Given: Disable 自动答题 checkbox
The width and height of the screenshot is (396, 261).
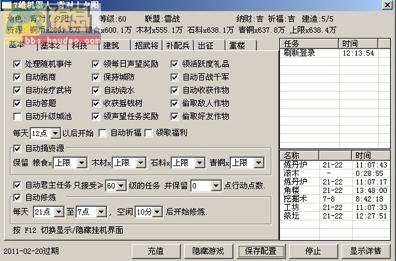Looking at the screenshot, I should click(17, 103).
